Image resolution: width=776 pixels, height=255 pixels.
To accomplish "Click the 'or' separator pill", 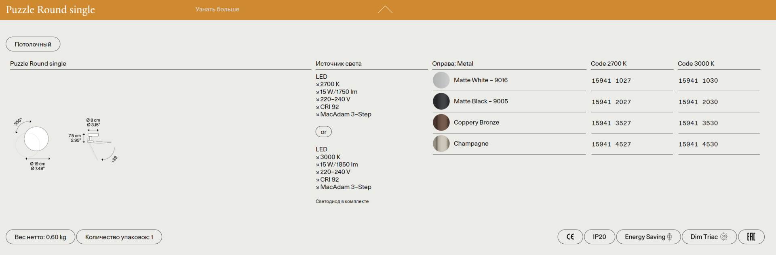I will [x=323, y=132].
